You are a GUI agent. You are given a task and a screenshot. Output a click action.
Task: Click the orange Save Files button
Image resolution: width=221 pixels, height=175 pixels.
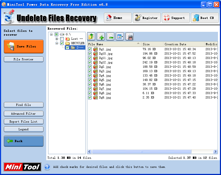(24, 46)
